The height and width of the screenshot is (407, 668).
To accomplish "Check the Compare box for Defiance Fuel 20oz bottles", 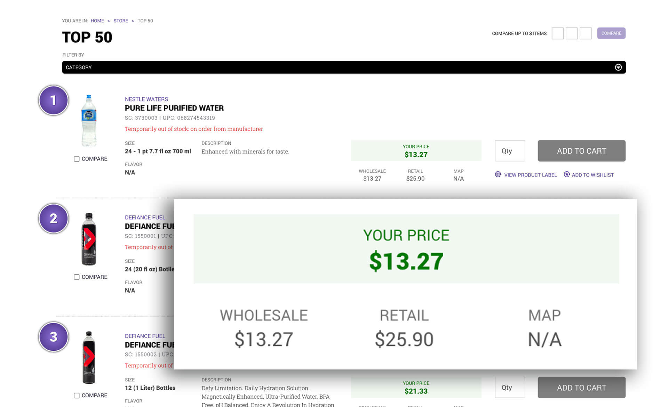I will [76, 277].
